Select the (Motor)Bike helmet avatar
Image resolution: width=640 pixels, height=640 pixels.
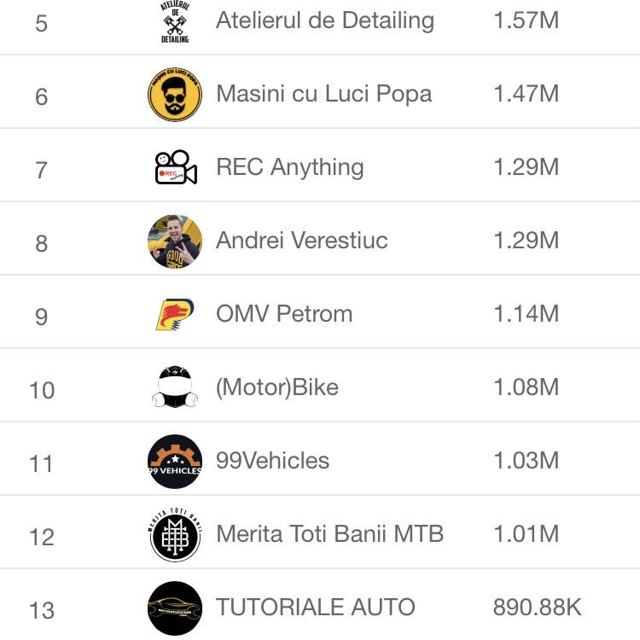175,387
